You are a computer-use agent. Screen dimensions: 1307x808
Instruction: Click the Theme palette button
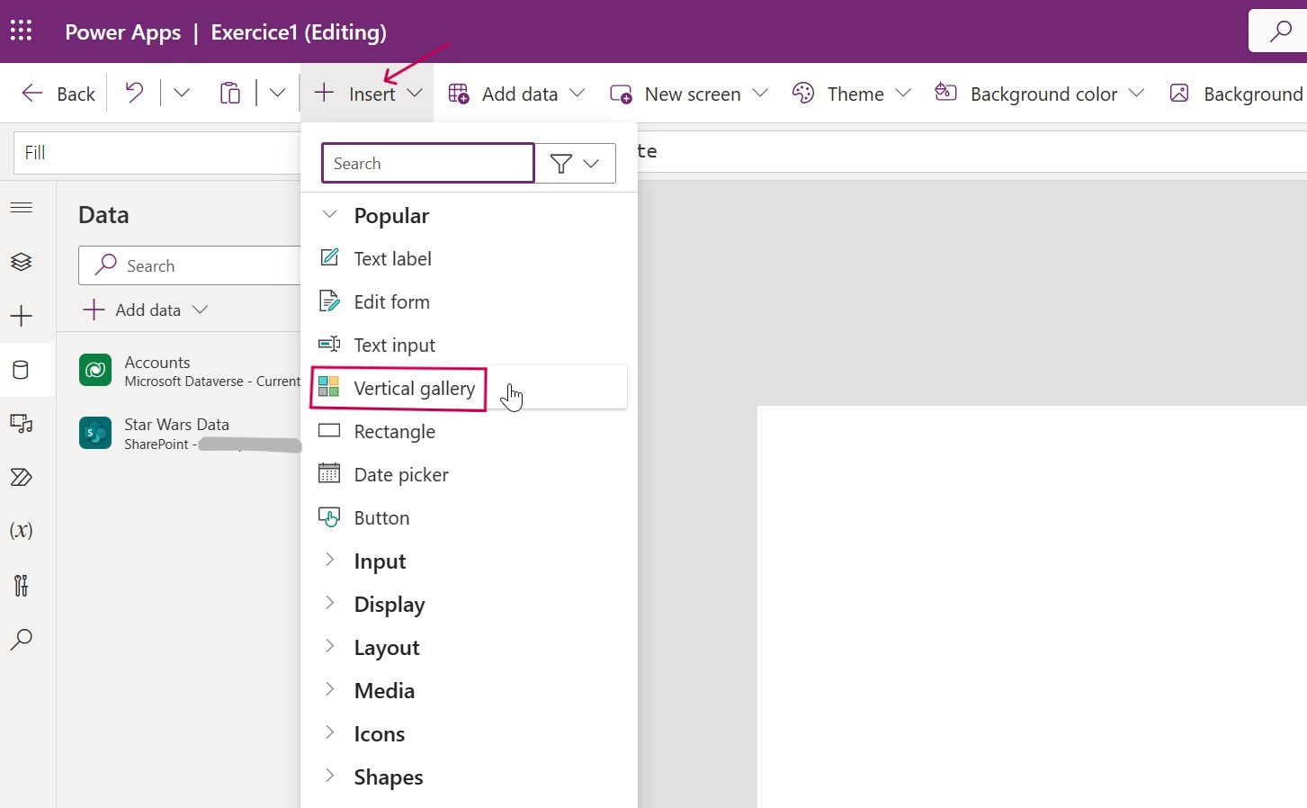[x=838, y=94]
